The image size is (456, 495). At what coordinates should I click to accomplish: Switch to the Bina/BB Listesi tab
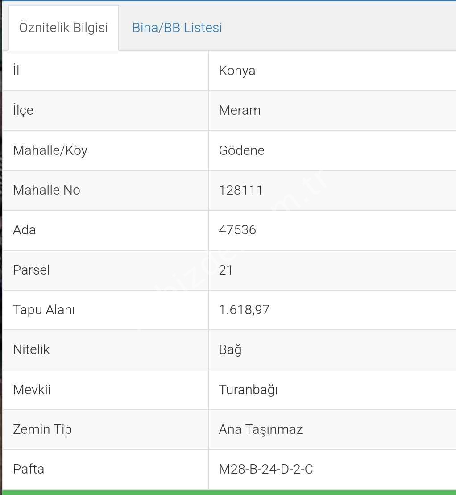coord(177,28)
